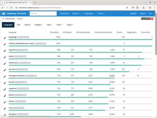Open the tab search chevron
The width and height of the screenshot is (157, 118).
(2, 3)
